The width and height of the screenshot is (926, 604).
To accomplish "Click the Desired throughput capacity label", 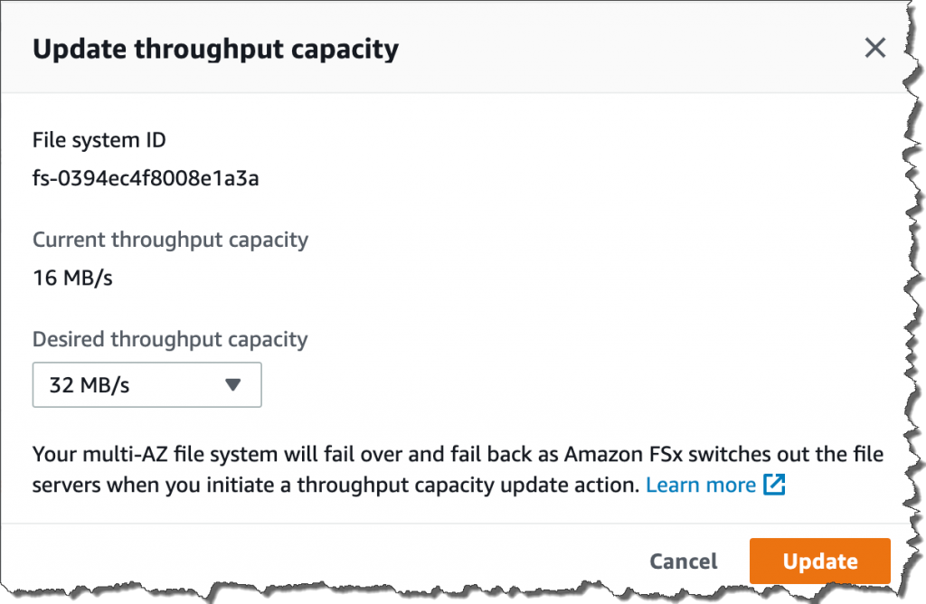I will click(170, 339).
